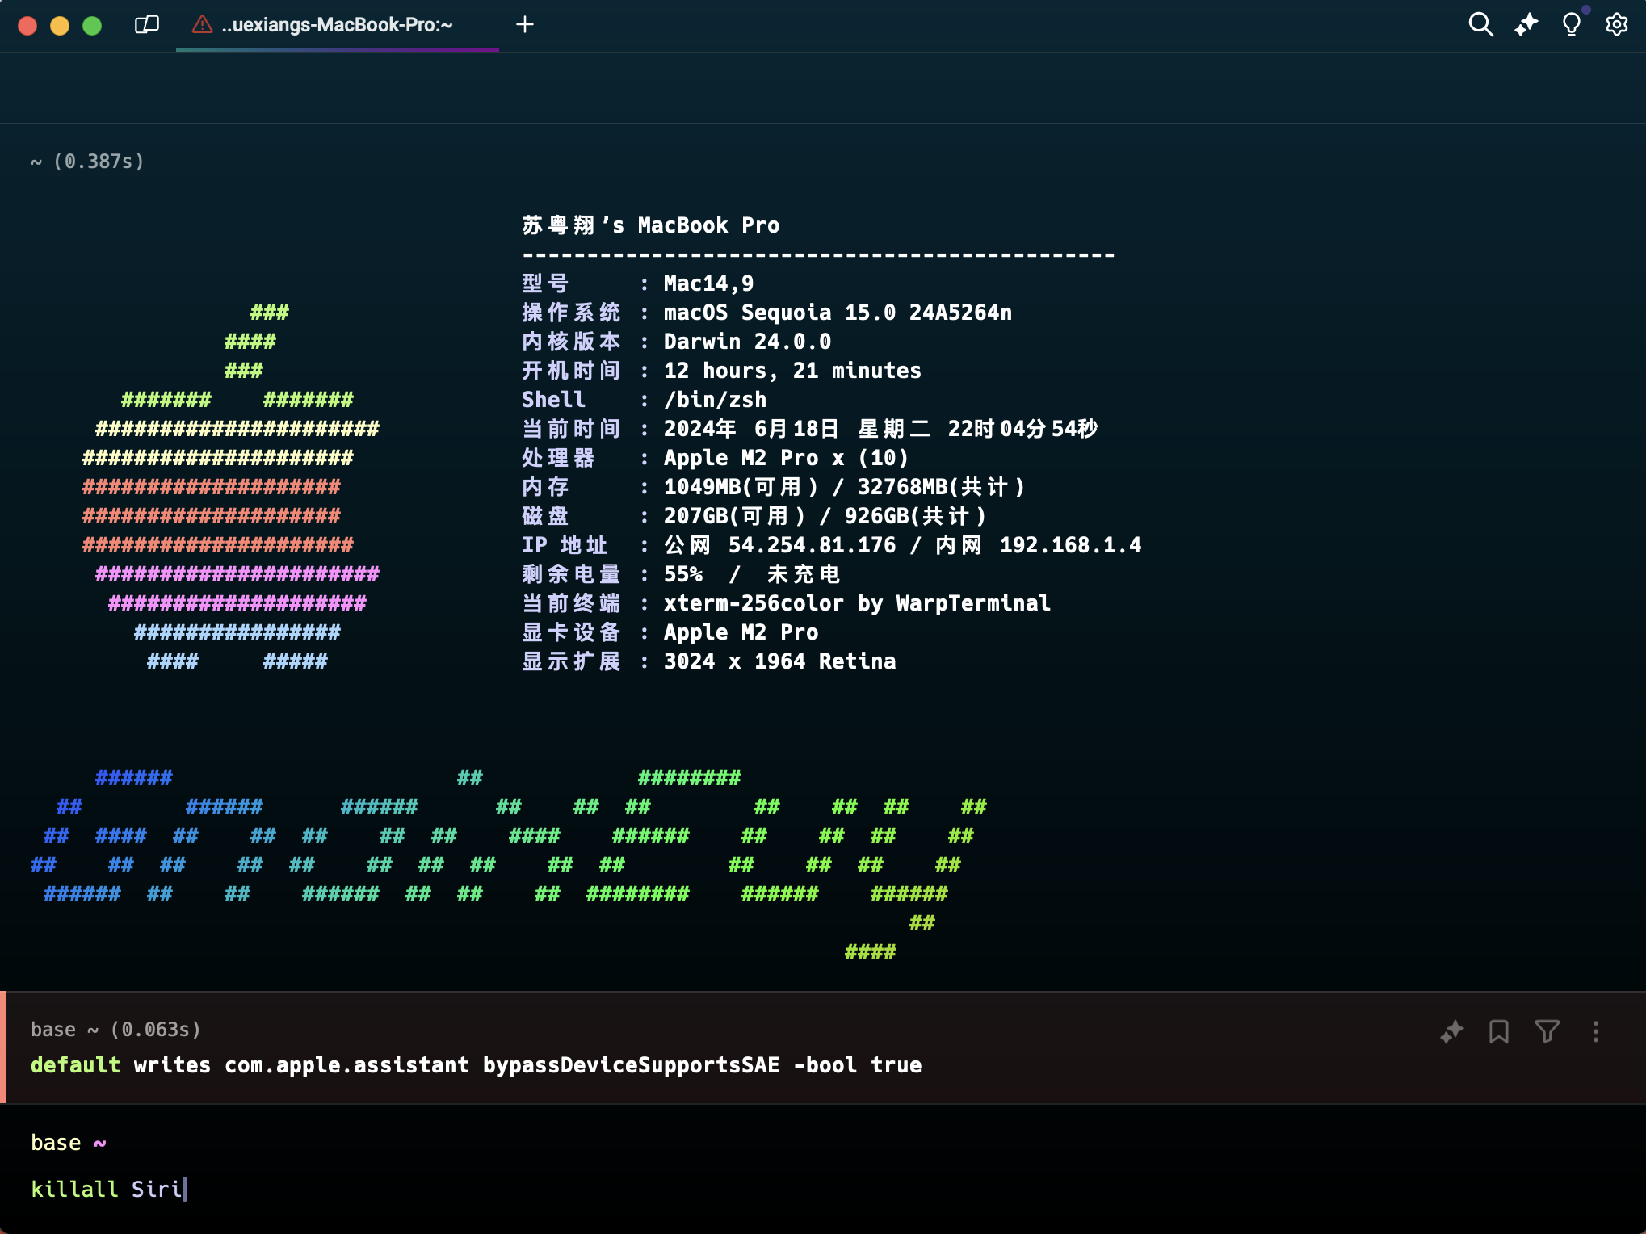Open the three-dot block options menu
The height and width of the screenshot is (1234, 1646).
tap(1595, 1031)
